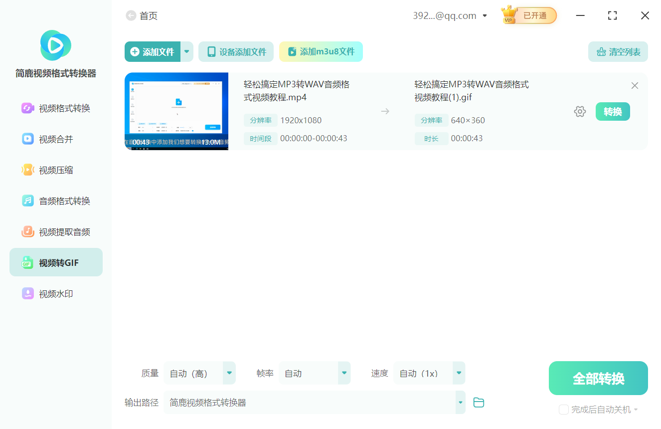Click the VIP 已开通 badge

click(528, 15)
